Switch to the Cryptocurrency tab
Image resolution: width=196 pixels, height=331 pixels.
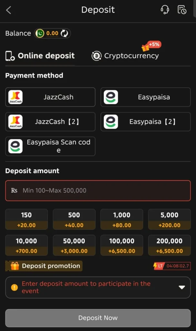125,56
